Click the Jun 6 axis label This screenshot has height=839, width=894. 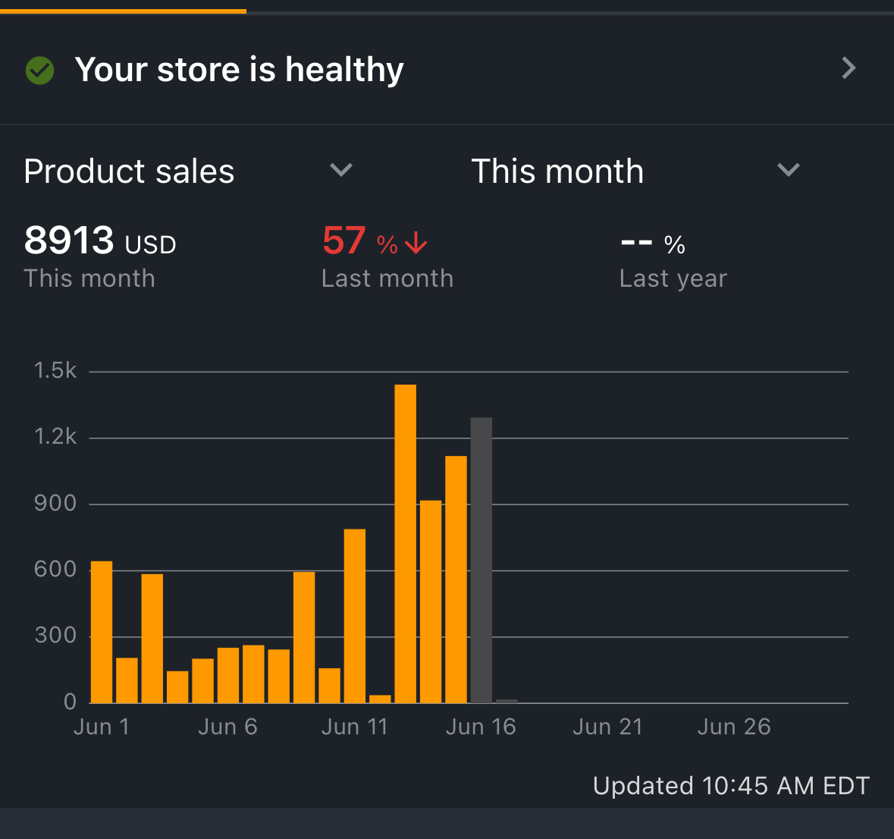[228, 727]
